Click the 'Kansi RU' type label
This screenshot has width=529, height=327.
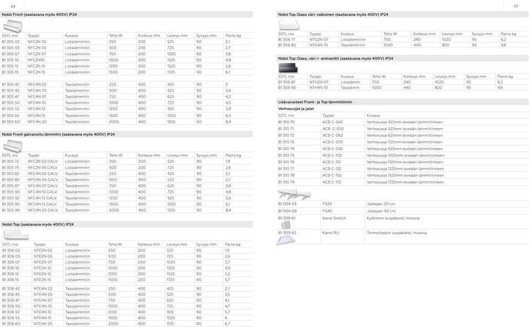coord(331,233)
